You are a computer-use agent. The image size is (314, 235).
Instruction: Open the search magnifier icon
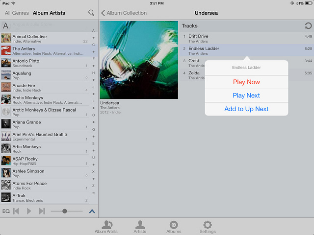pos(91,13)
